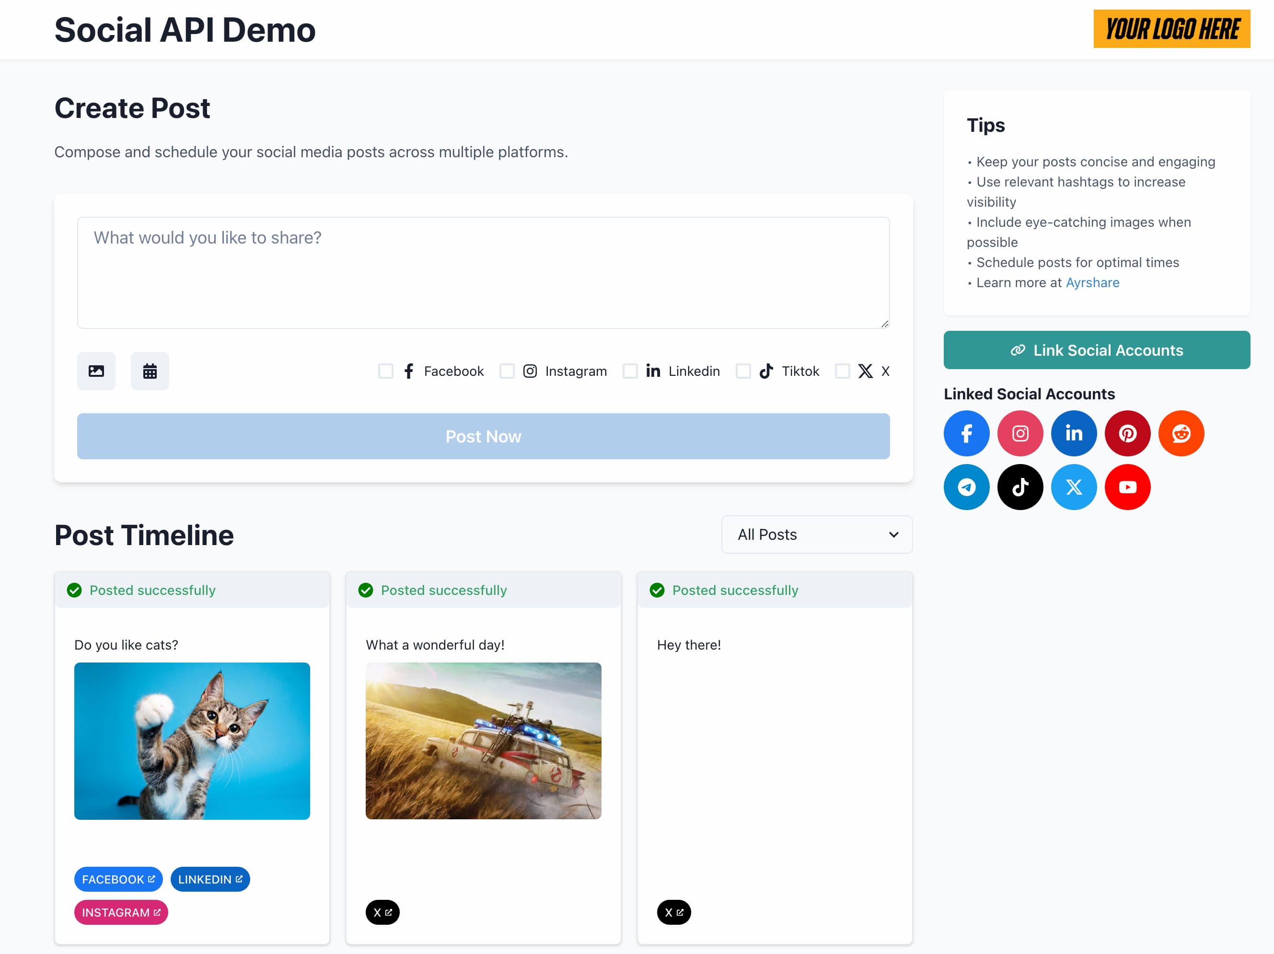Enable the Instagram posting checkbox
The image size is (1274, 954).
(508, 371)
